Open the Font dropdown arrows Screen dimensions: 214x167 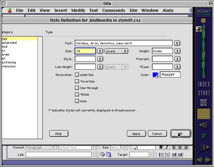[177, 43]
